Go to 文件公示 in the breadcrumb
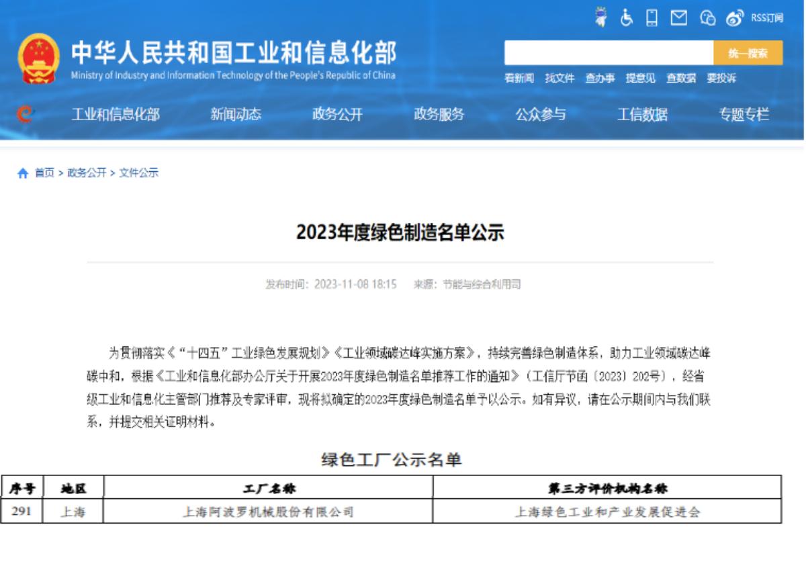Image resolution: width=806 pixels, height=564 pixels. click(139, 173)
